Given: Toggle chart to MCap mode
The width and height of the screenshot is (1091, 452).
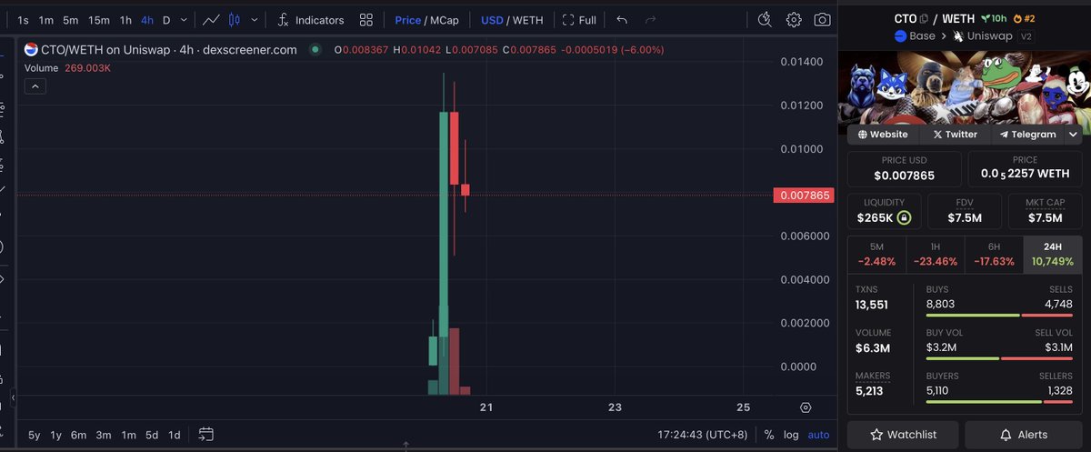Looking at the screenshot, I should pyautogui.click(x=445, y=20).
